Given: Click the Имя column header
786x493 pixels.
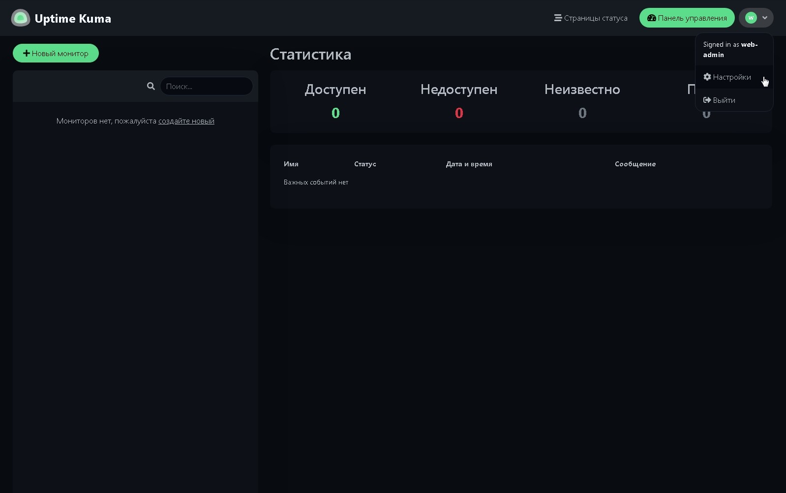Looking at the screenshot, I should tap(291, 164).
